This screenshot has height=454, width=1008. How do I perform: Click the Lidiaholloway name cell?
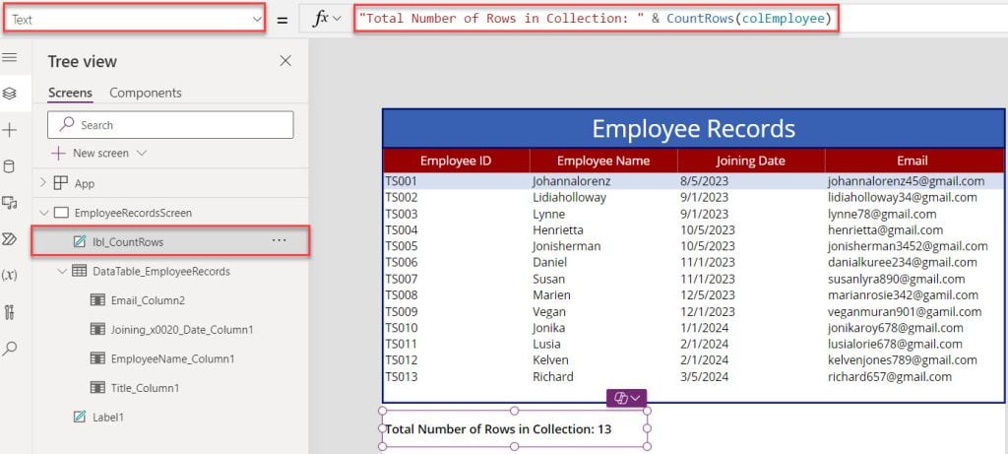(569, 197)
